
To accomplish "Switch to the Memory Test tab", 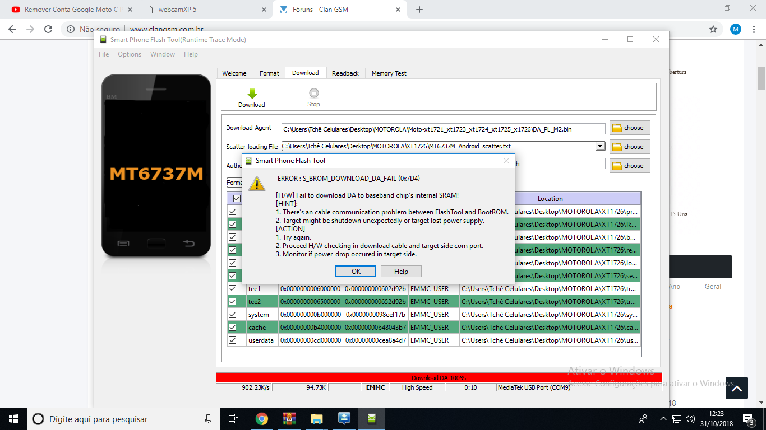I will pos(389,73).
